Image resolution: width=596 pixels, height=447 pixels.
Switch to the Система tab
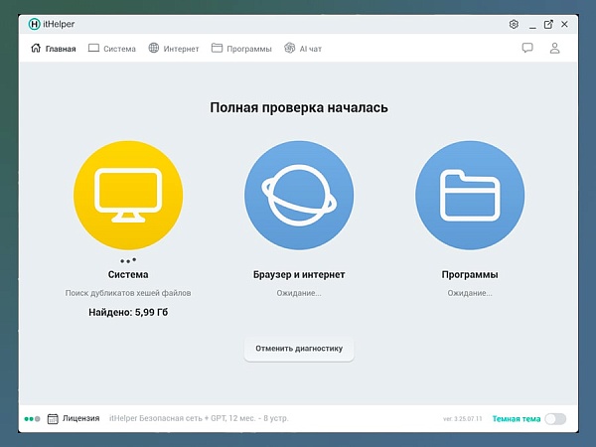click(112, 48)
